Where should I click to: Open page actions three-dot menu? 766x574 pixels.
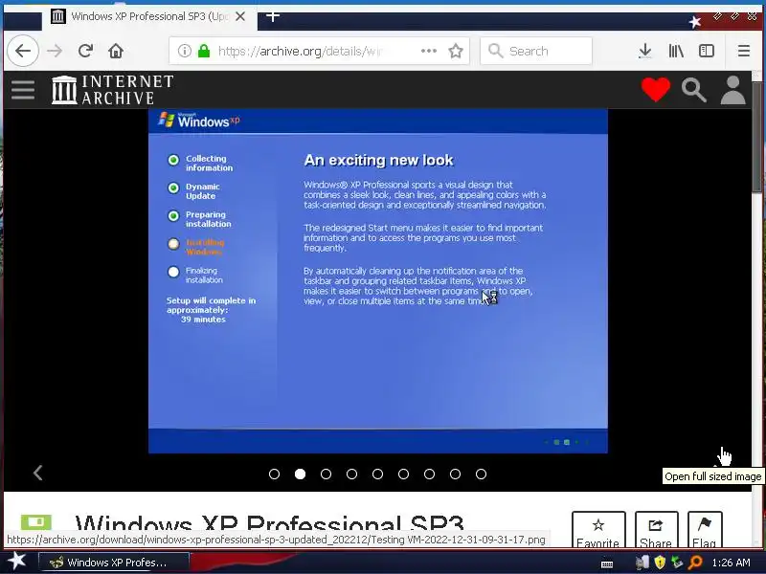click(428, 51)
